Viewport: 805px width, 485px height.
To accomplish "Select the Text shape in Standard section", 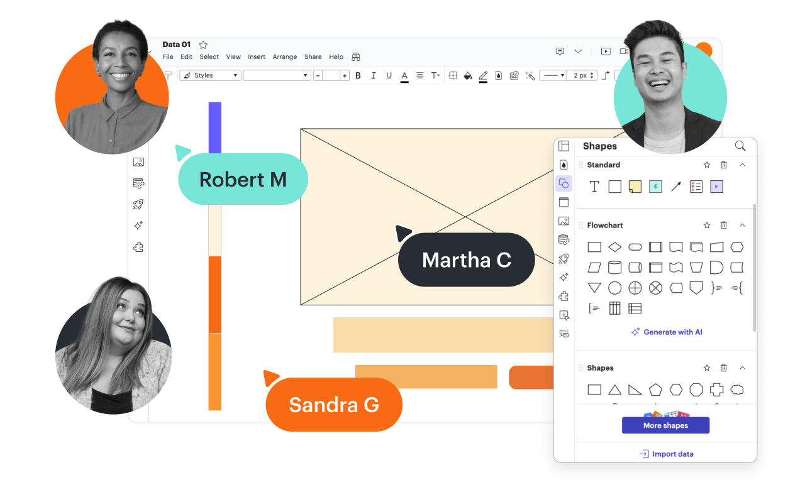I will pos(594,187).
